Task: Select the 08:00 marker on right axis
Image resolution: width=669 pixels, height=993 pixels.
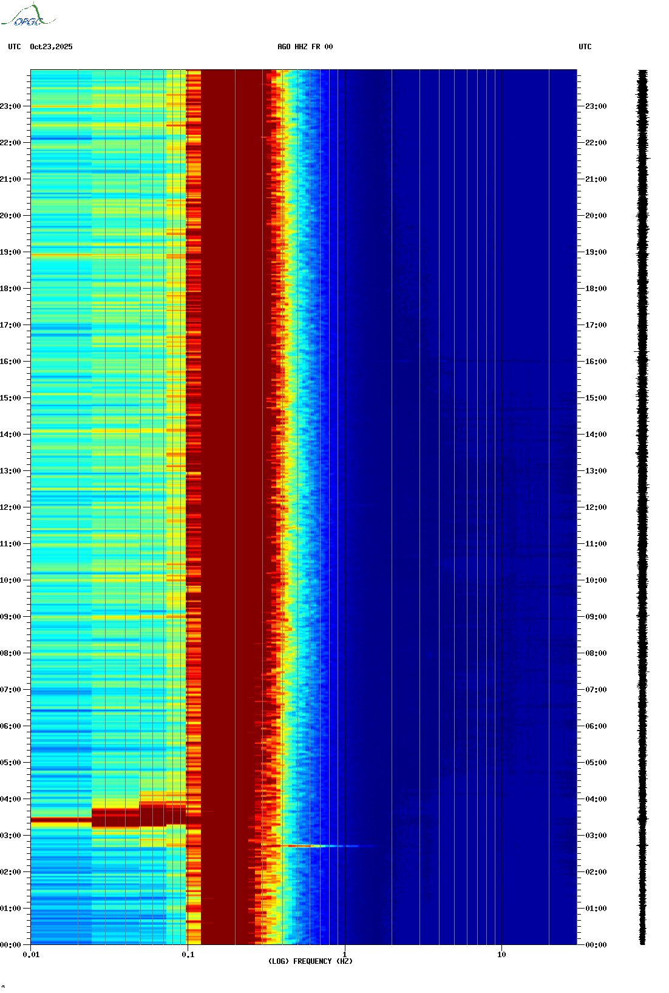Action: [x=596, y=653]
